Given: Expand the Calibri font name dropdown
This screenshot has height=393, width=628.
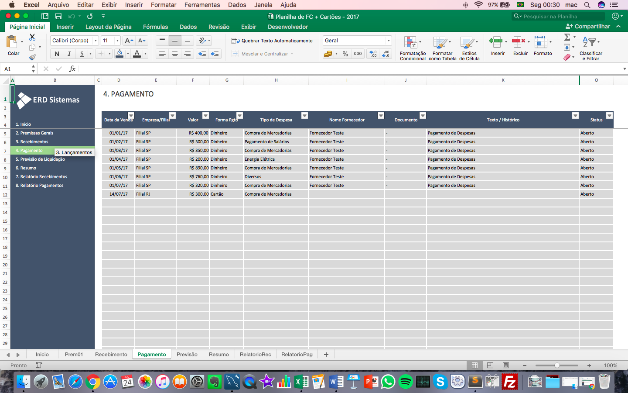Looking at the screenshot, I should point(96,41).
